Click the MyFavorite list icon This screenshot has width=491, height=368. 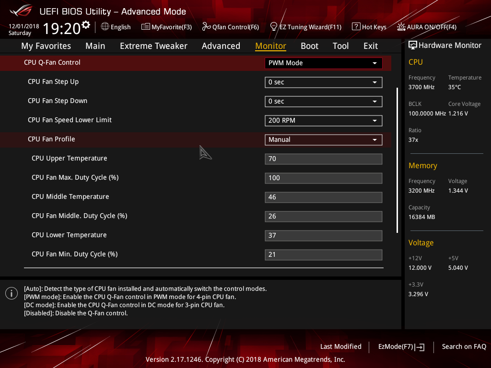pyautogui.click(x=146, y=27)
